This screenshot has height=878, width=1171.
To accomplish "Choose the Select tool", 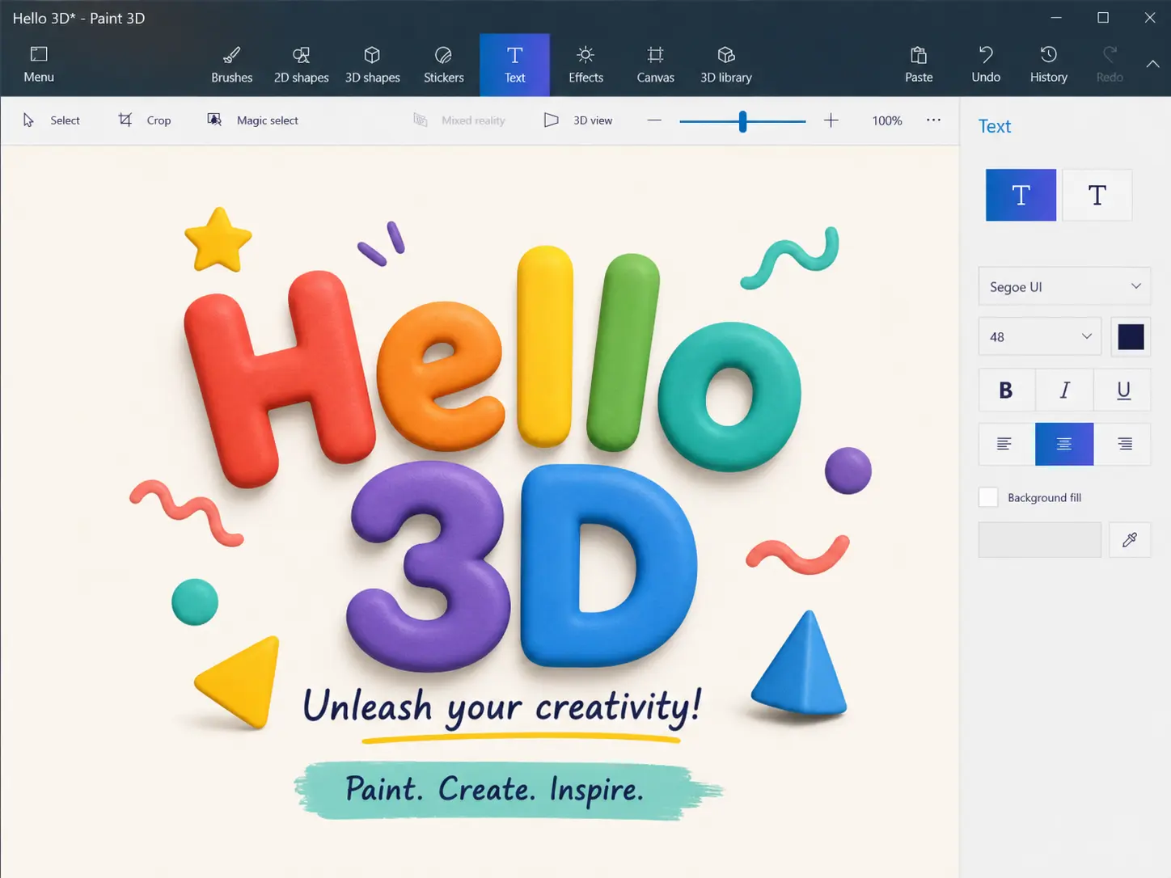I will tap(52, 120).
